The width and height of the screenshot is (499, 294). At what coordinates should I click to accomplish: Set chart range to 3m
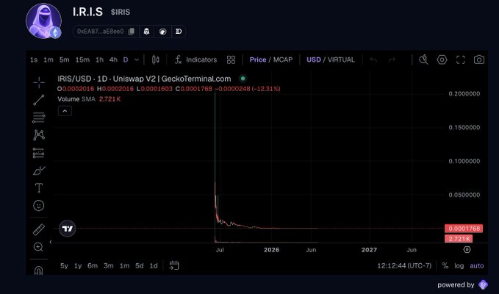(109, 265)
